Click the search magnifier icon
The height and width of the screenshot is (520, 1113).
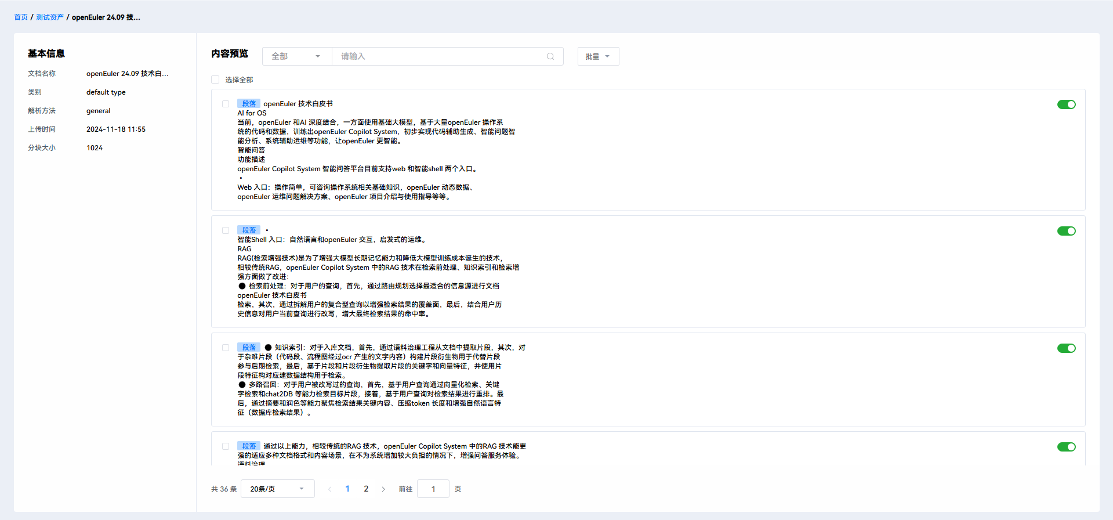click(550, 56)
